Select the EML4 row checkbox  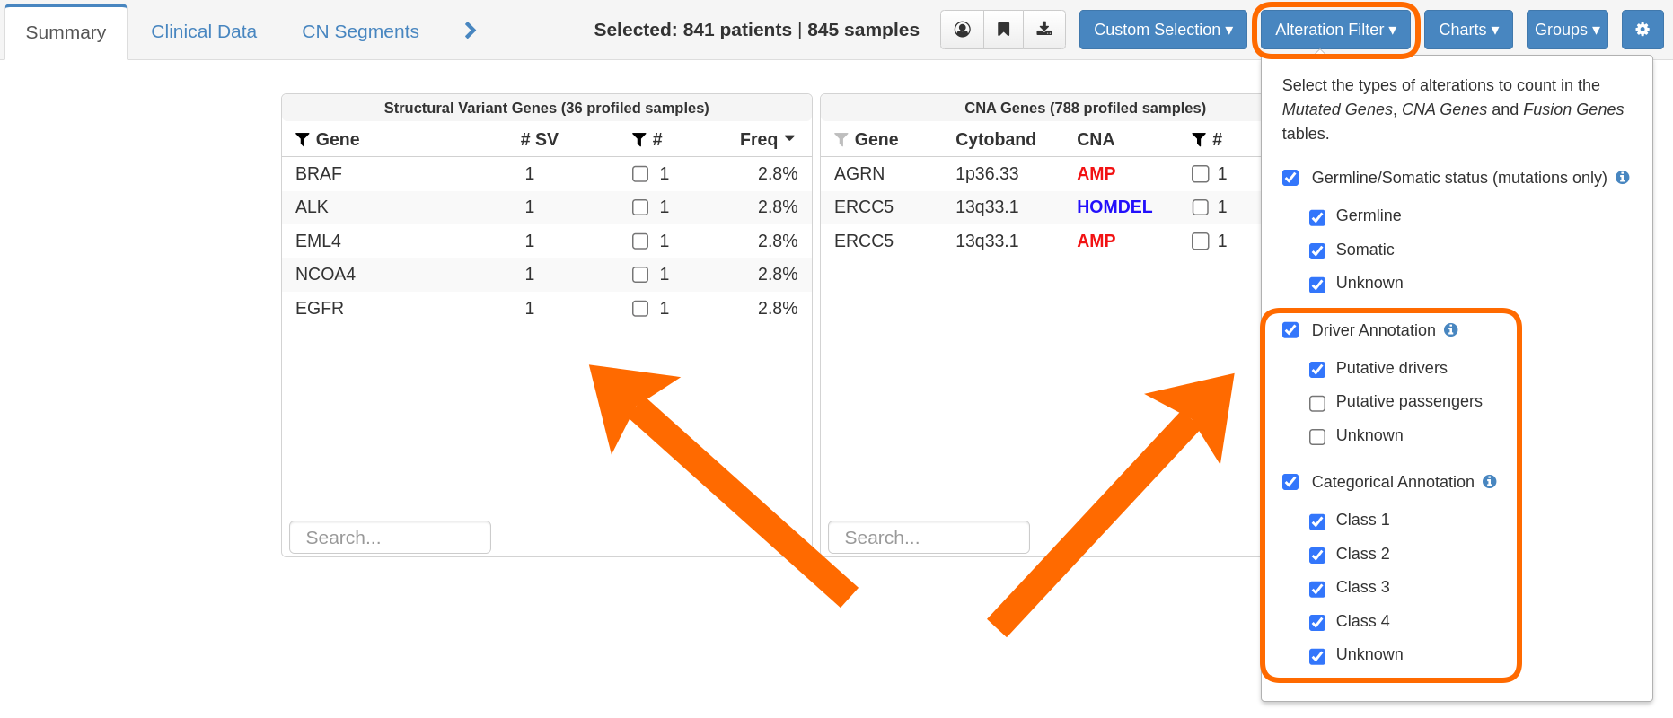[640, 241]
